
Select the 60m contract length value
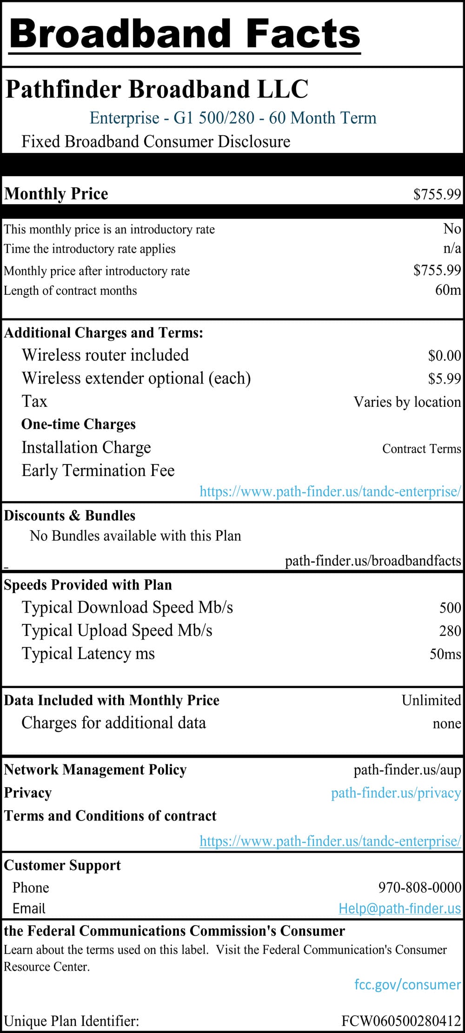(x=448, y=290)
